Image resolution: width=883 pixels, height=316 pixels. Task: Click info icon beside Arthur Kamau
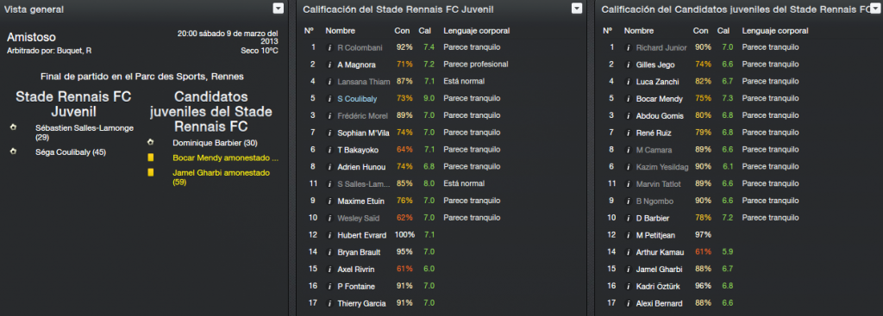(x=628, y=252)
